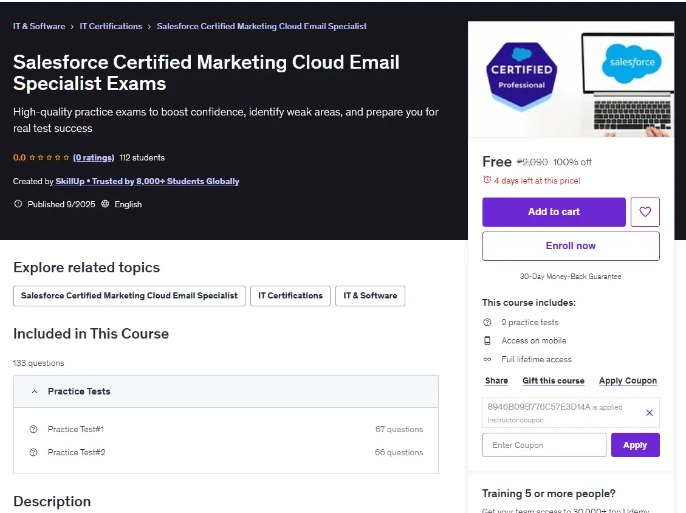This screenshot has height=513, width=686.
Task: Click the applied coupon code 8946B09B776C57E3D14A
Action: [x=539, y=407]
